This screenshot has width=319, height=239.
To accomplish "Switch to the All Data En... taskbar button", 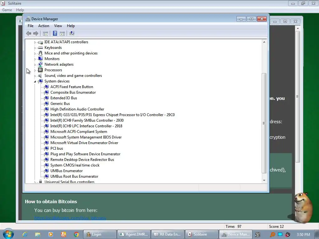I will pyautogui.click(x=168, y=234).
